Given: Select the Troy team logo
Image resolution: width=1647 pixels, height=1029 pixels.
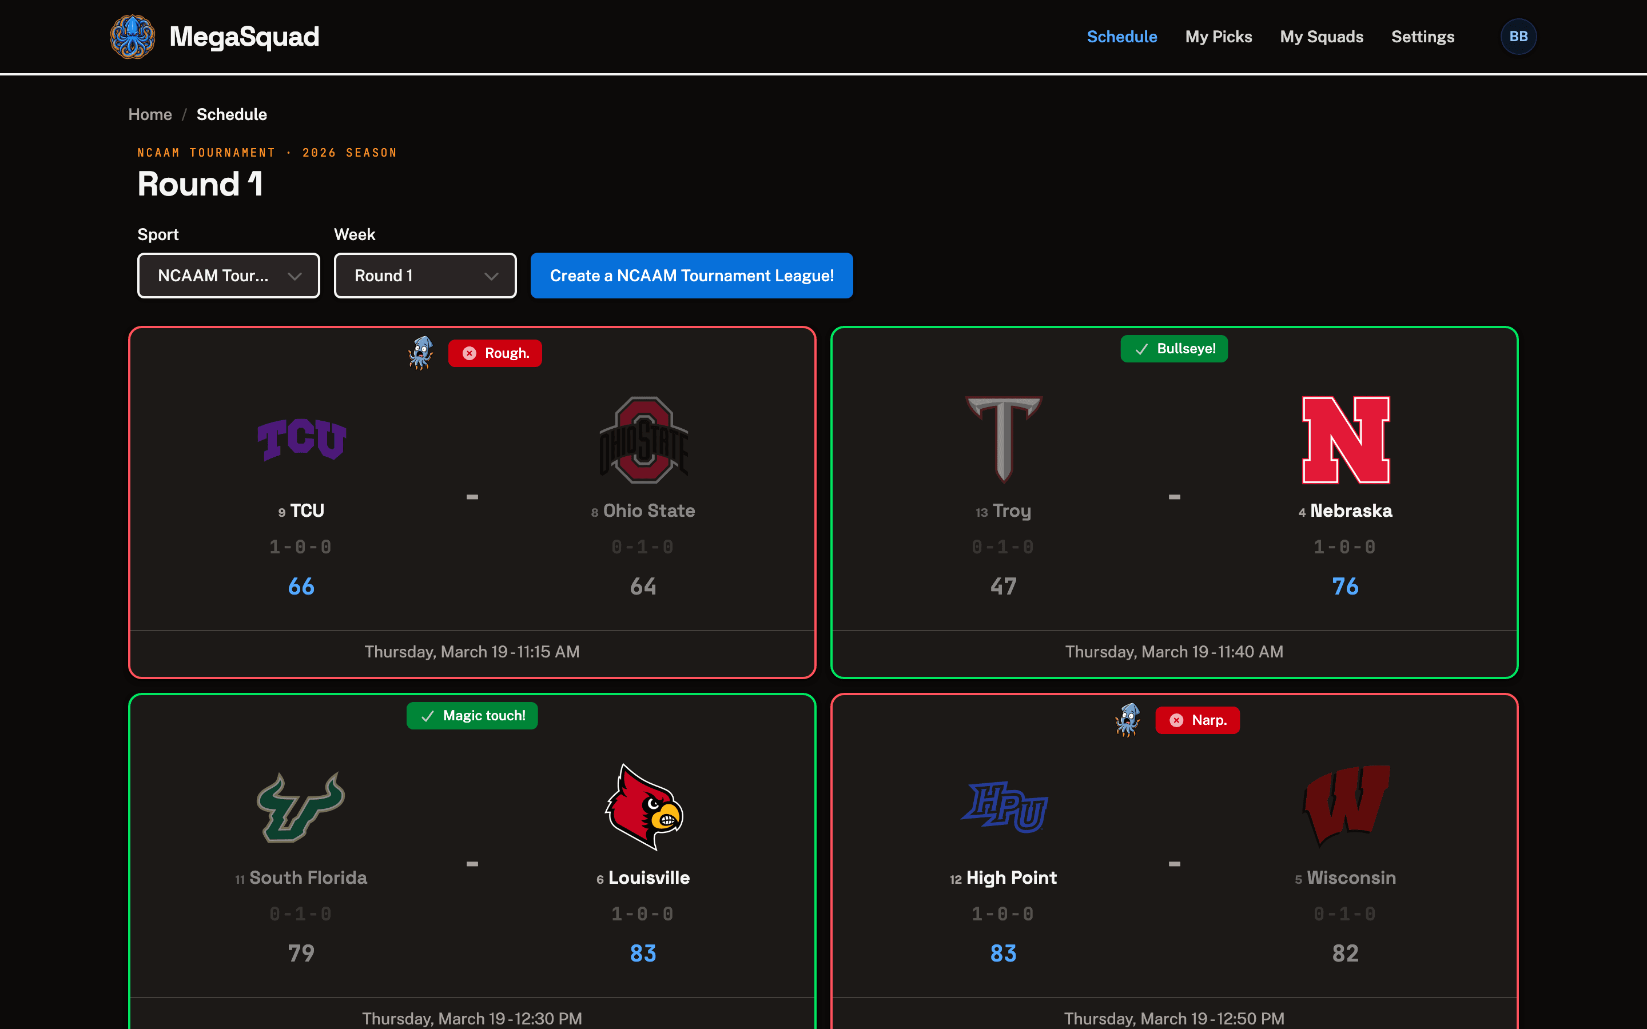Looking at the screenshot, I should pyautogui.click(x=1004, y=440).
